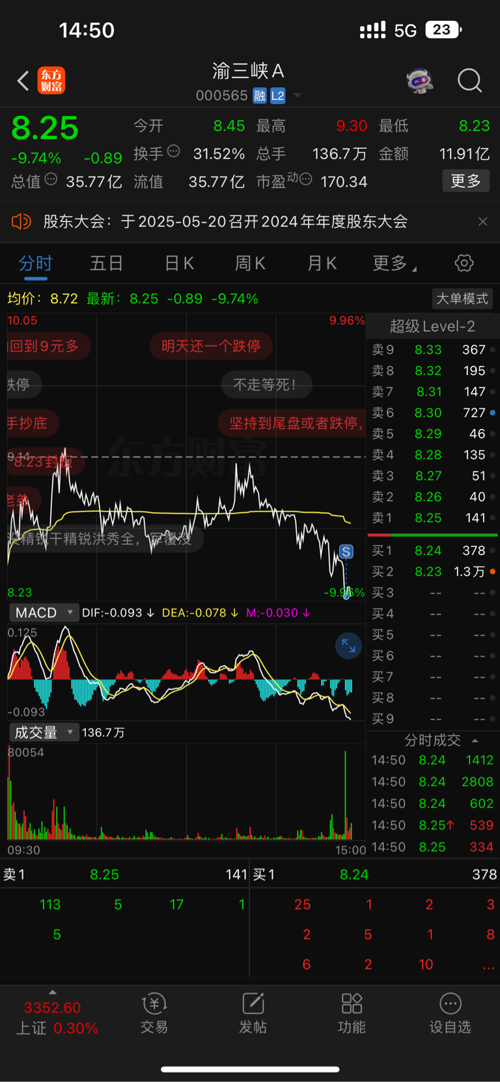Select 卖6 order row 8.30
The image size is (500, 1082).
(x=432, y=413)
